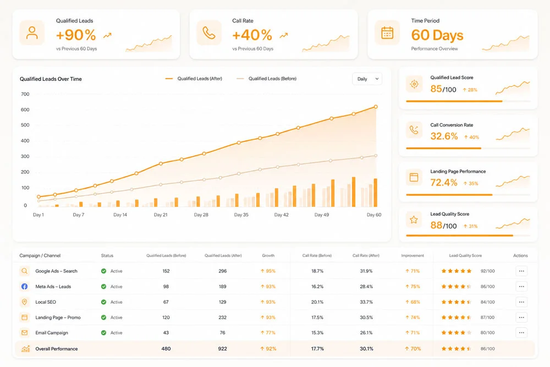Image resolution: width=550 pixels, height=367 pixels.
Task: Click the Day 60 data point on the After line
Action: 376,107
